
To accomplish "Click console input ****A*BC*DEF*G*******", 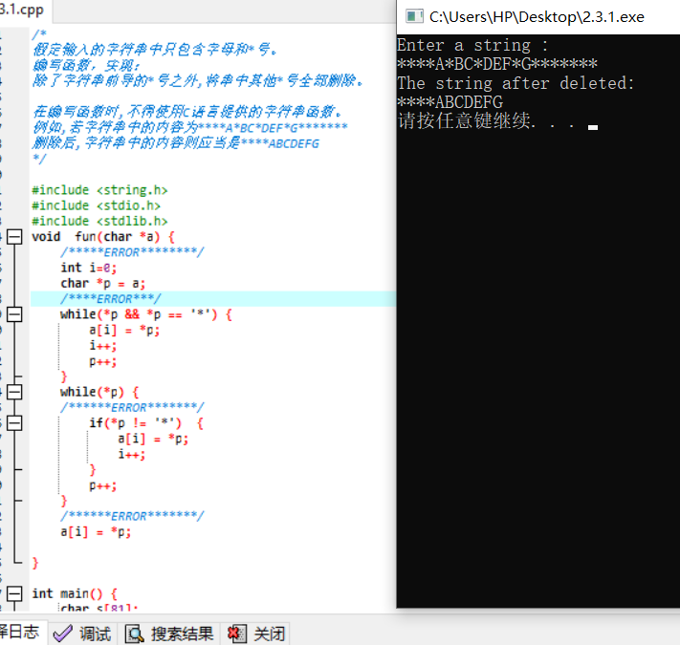I will click(x=497, y=65).
